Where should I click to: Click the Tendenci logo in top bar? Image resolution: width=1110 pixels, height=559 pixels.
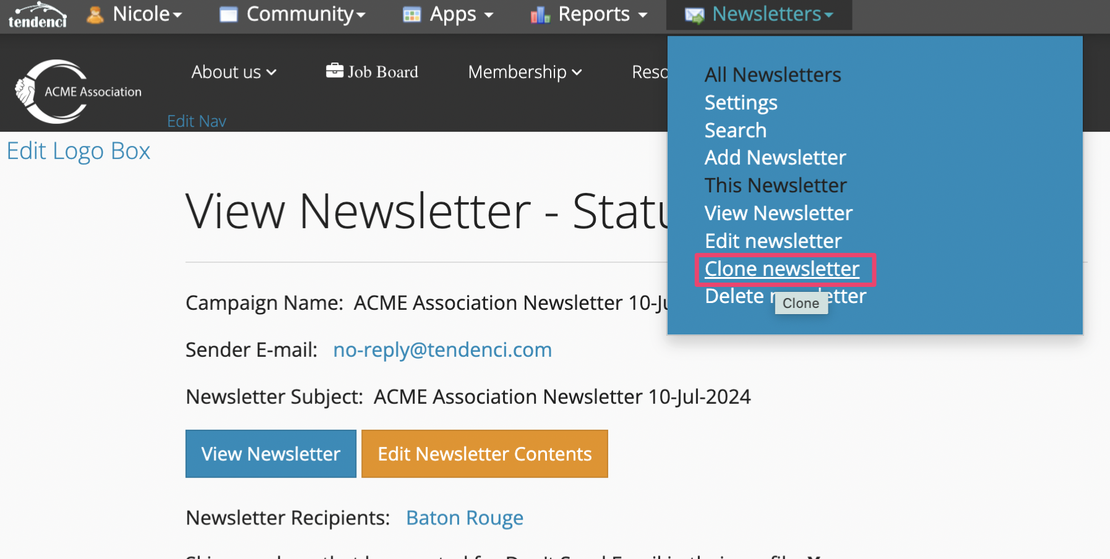37,15
